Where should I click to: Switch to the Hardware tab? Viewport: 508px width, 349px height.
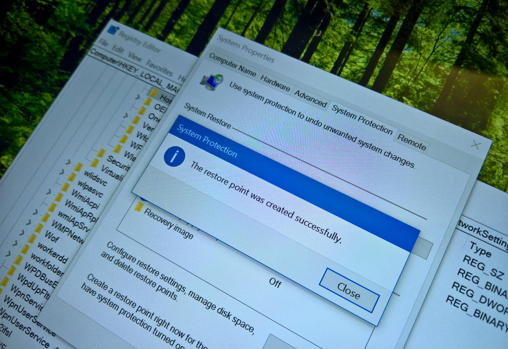pos(275,83)
